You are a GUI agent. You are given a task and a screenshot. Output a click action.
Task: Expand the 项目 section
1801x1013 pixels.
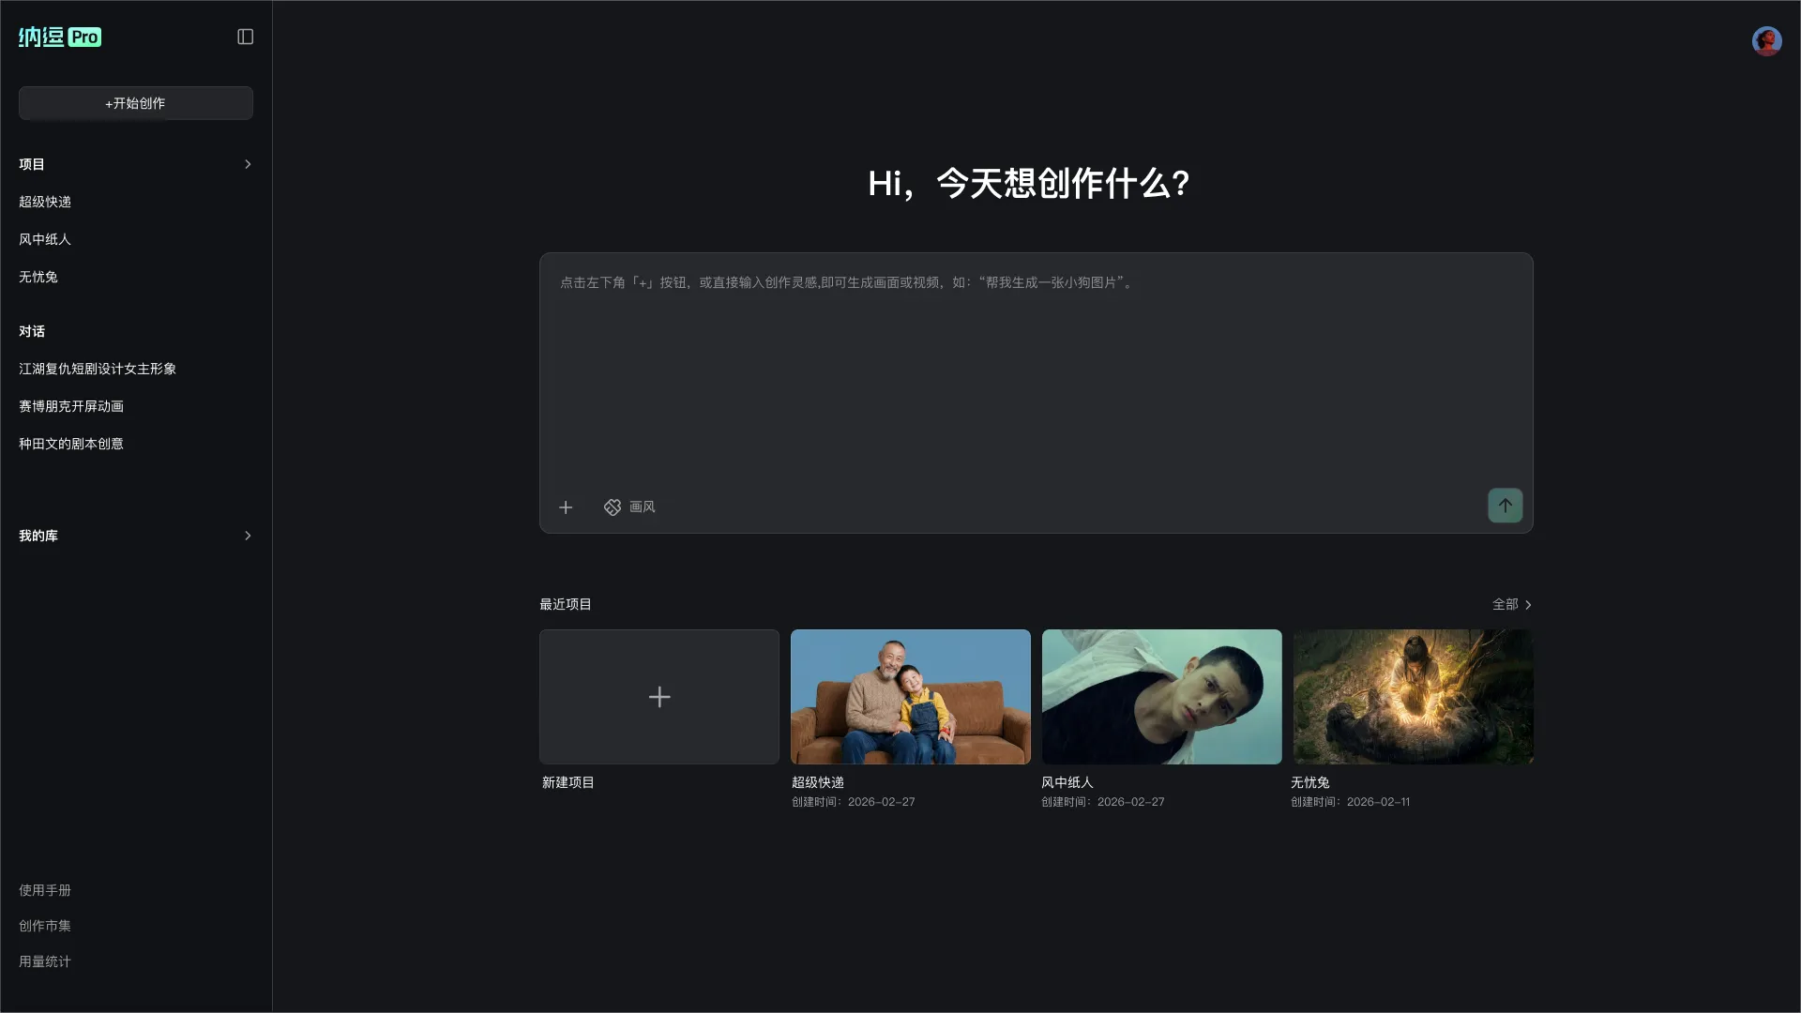point(248,164)
